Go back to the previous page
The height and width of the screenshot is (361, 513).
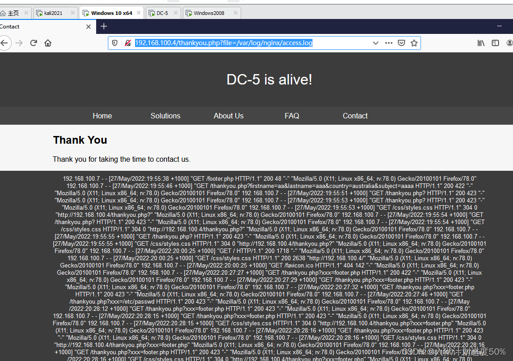[4, 43]
